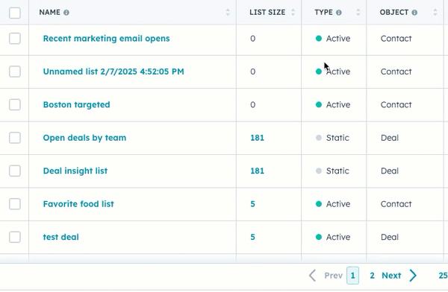The height and width of the screenshot is (292, 448).
Task: Click the NAME column header label
Action: tap(50, 12)
